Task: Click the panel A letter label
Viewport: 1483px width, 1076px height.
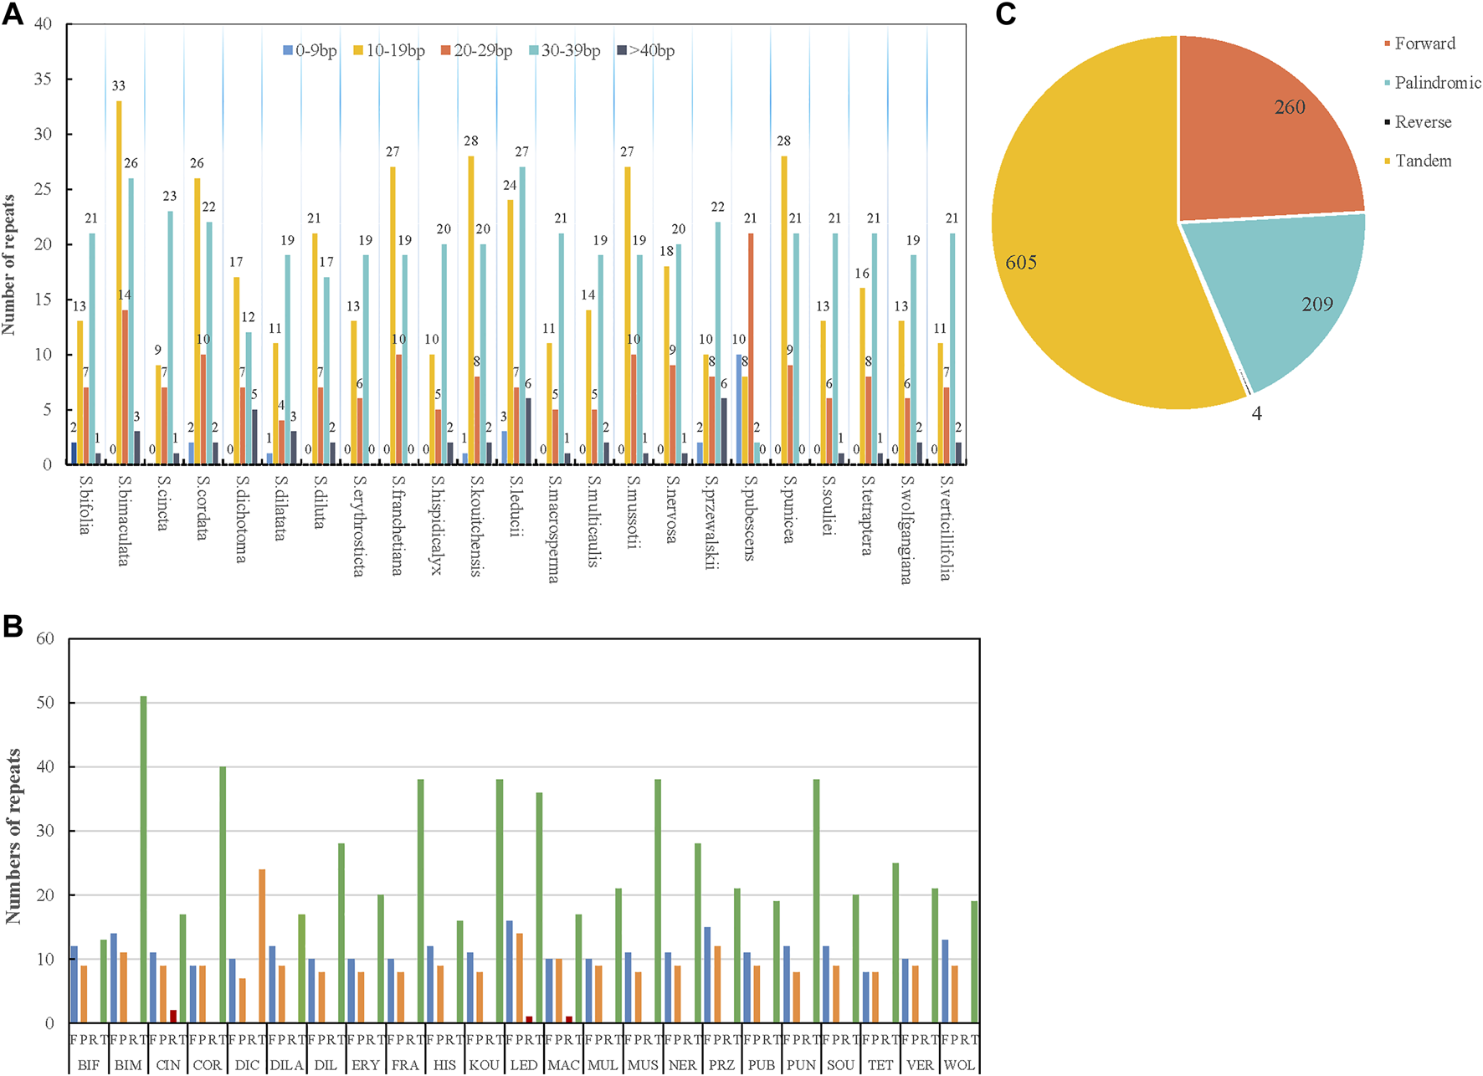Action: click(x=12, y=14)
